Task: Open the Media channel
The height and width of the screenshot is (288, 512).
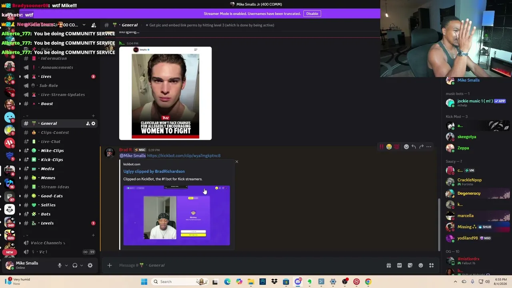Action: 47,169
